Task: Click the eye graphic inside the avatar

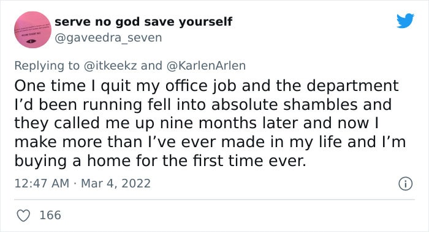Action: tap(31, 41)
